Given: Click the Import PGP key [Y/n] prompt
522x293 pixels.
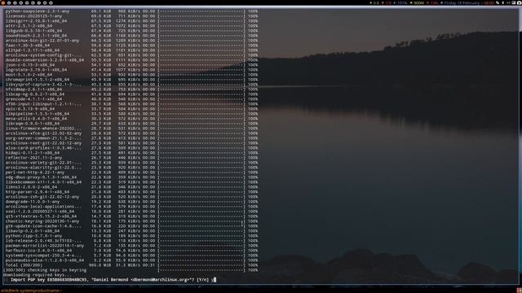Looking at the screenshot, I should (110, 280).
